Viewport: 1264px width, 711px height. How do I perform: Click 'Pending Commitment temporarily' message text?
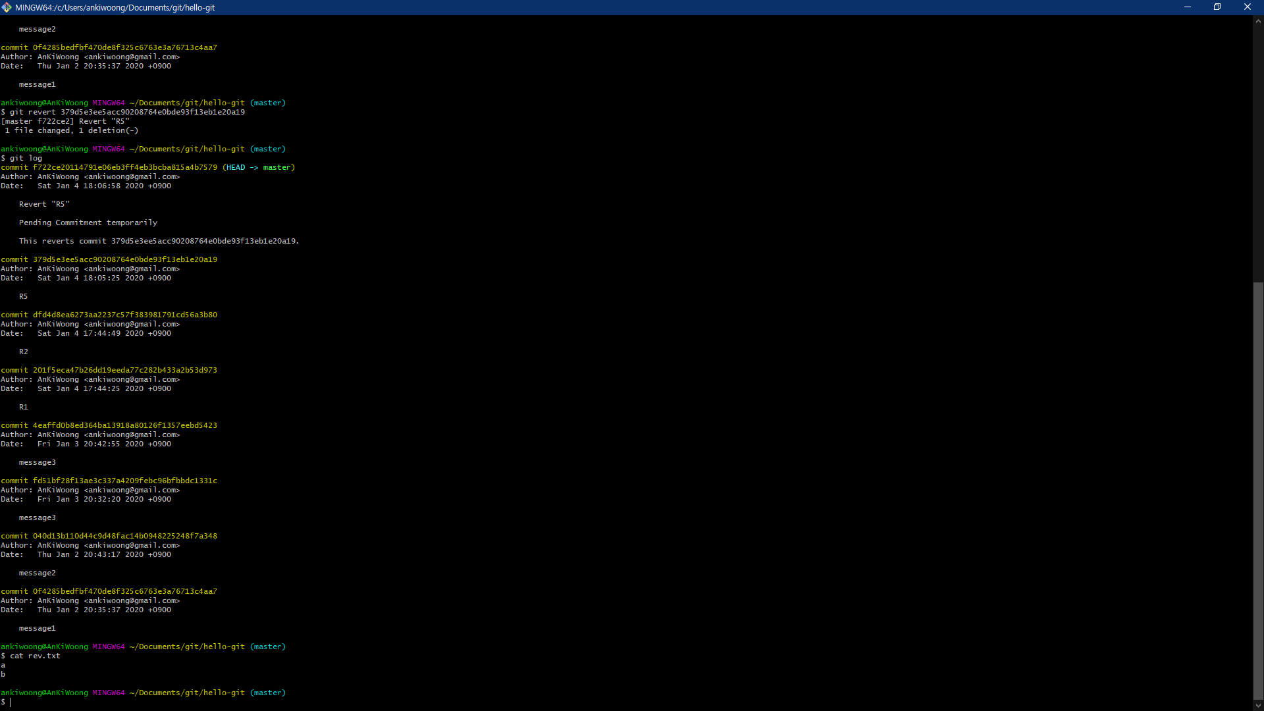(x=88, y=223)
